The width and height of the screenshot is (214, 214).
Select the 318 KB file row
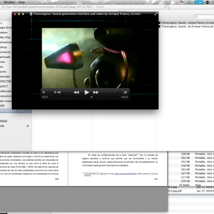(191, 166)
